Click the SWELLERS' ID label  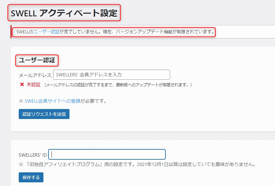click(33, 155)
